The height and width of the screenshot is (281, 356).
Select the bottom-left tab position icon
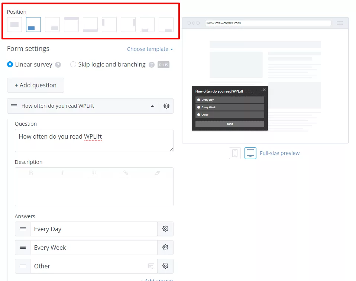pos(147,25)
